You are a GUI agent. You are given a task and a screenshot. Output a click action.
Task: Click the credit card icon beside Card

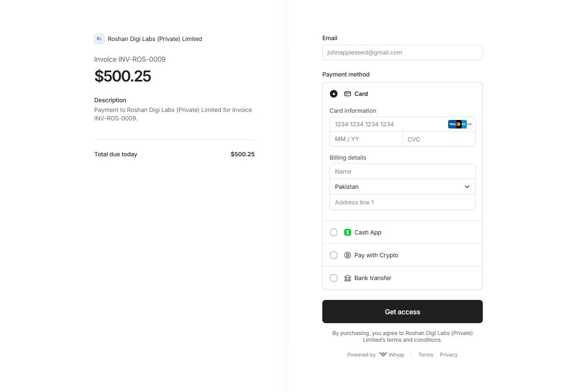click(348, 94)
